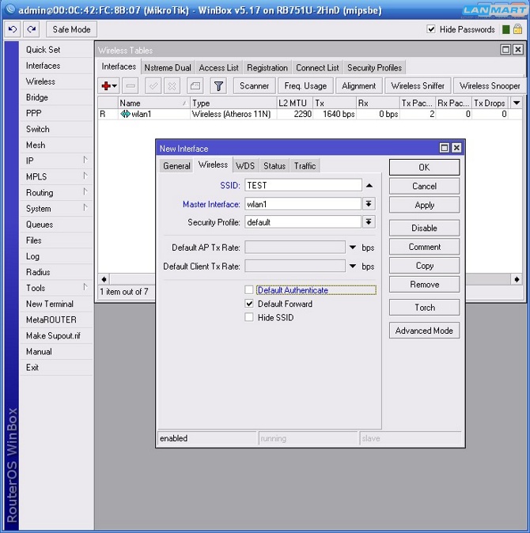Click the green status indicator icon
The height and width of the screenshot is (533, 530).
click(505, 29)
